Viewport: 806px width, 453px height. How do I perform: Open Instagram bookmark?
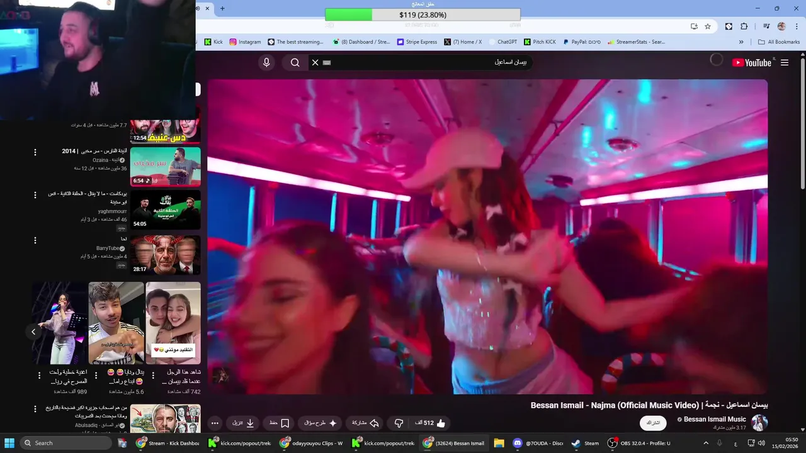click(x=245, y=42)
